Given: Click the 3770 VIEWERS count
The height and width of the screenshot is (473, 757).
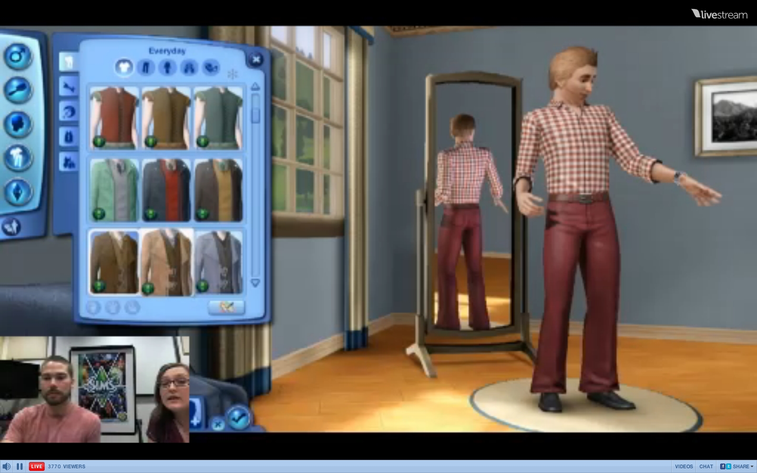Looking at the screenshot, I should (x=67, y=467).
